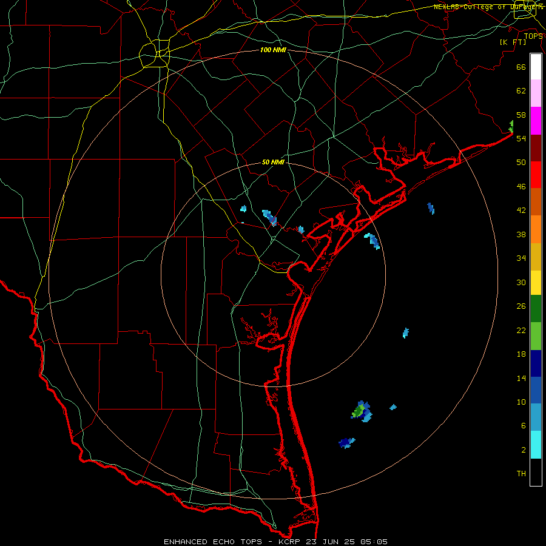
Task: Click the bright red legend swatch
Action: click(536, 175)
